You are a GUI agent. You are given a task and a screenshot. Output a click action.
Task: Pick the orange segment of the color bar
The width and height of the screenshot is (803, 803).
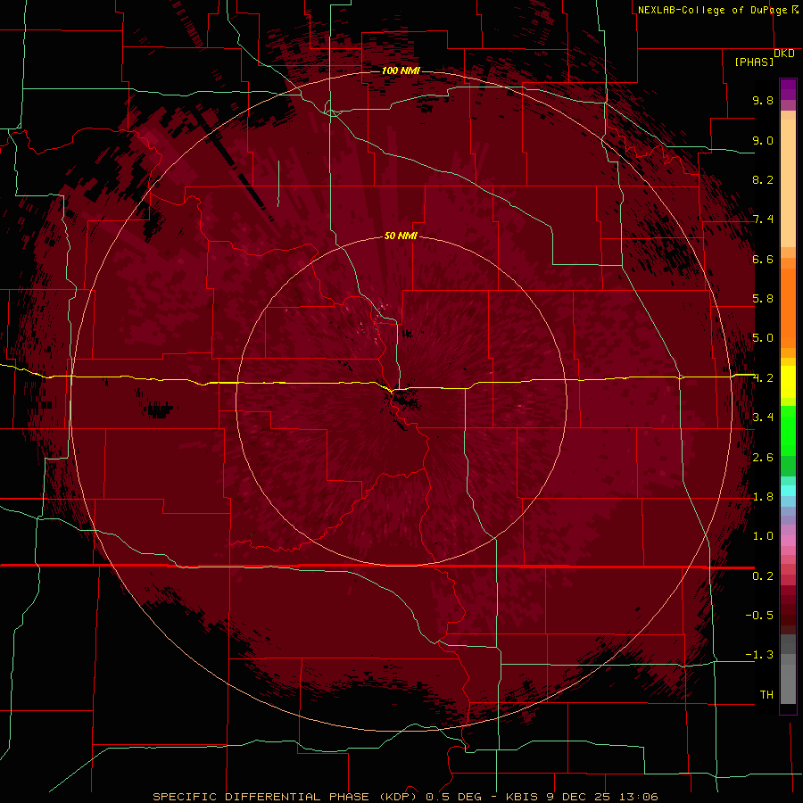tap(788, 307)
